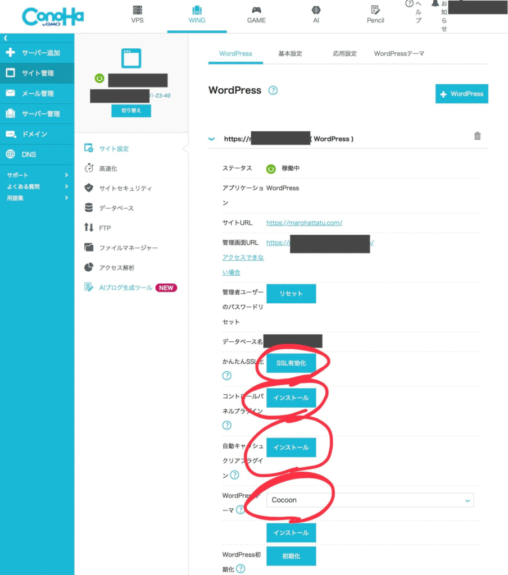Collapse the left sidebar with the arrow
This screenshot has height=575, width=508.
click(x=6, y=38)
